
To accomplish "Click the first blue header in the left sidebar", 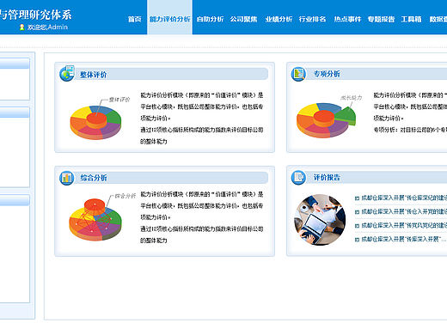I will tap(15, 64).
